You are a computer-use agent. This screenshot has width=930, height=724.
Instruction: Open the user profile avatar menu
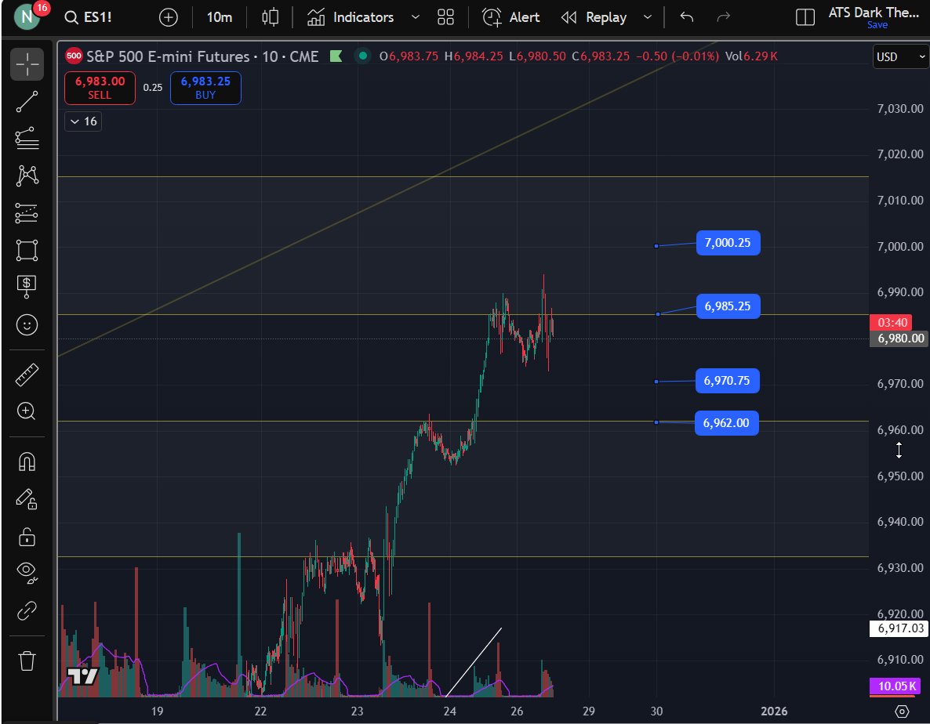(27, 16)
